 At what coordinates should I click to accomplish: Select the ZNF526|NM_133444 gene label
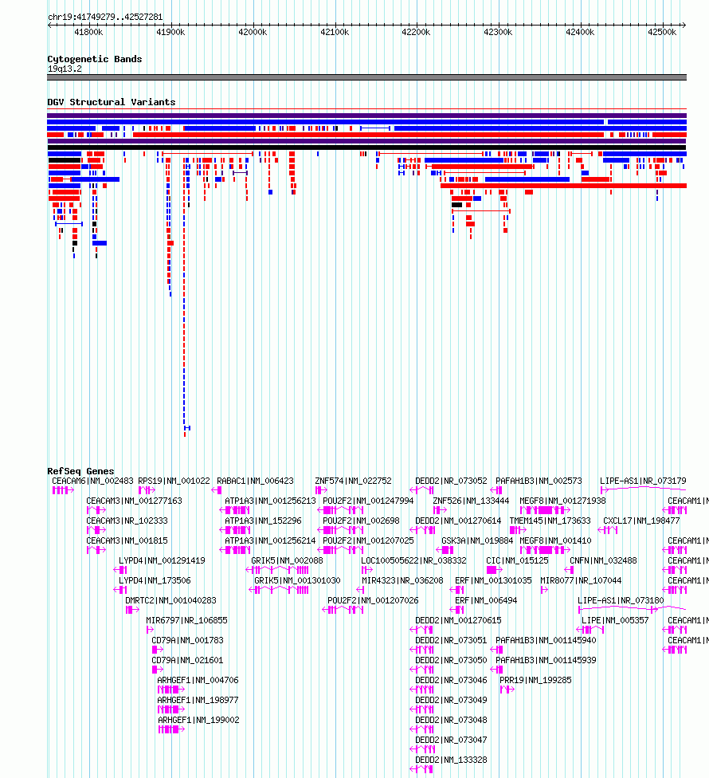pos(471,501)
